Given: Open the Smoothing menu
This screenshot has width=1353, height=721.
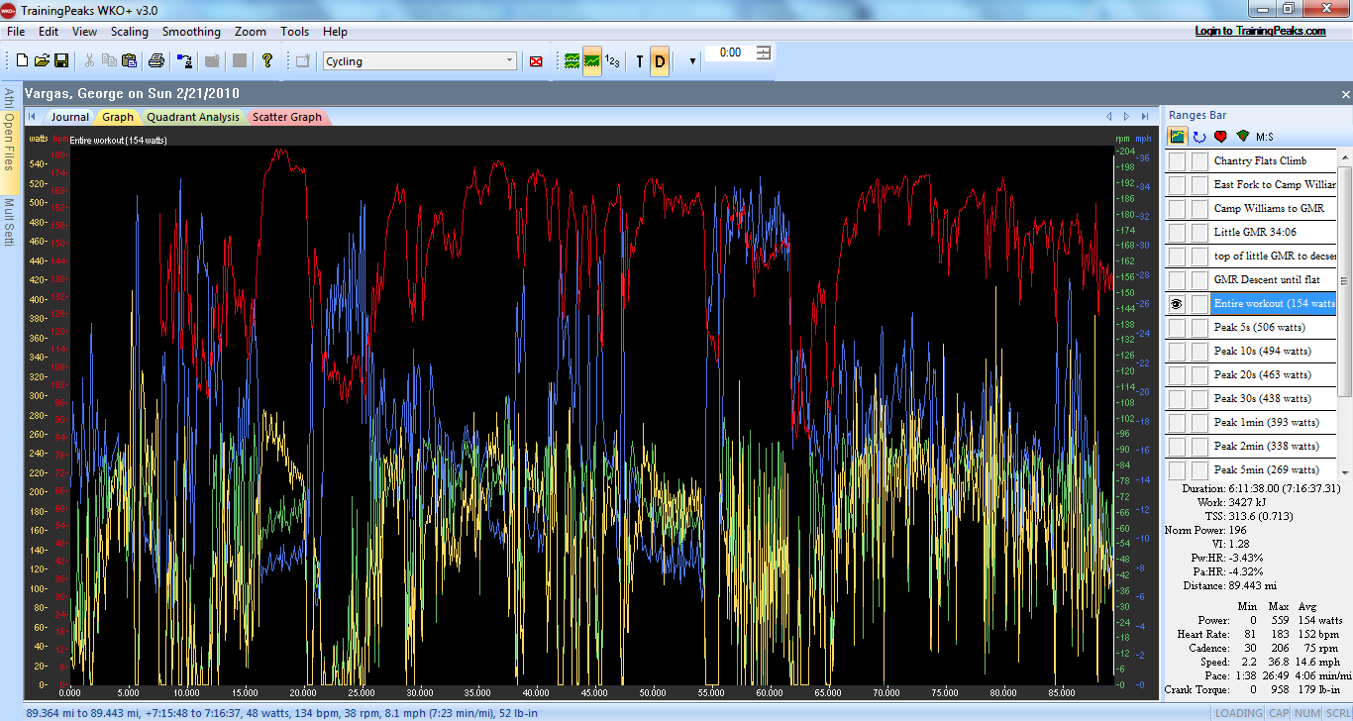Looking at the screenshot, I should [191, 32].
